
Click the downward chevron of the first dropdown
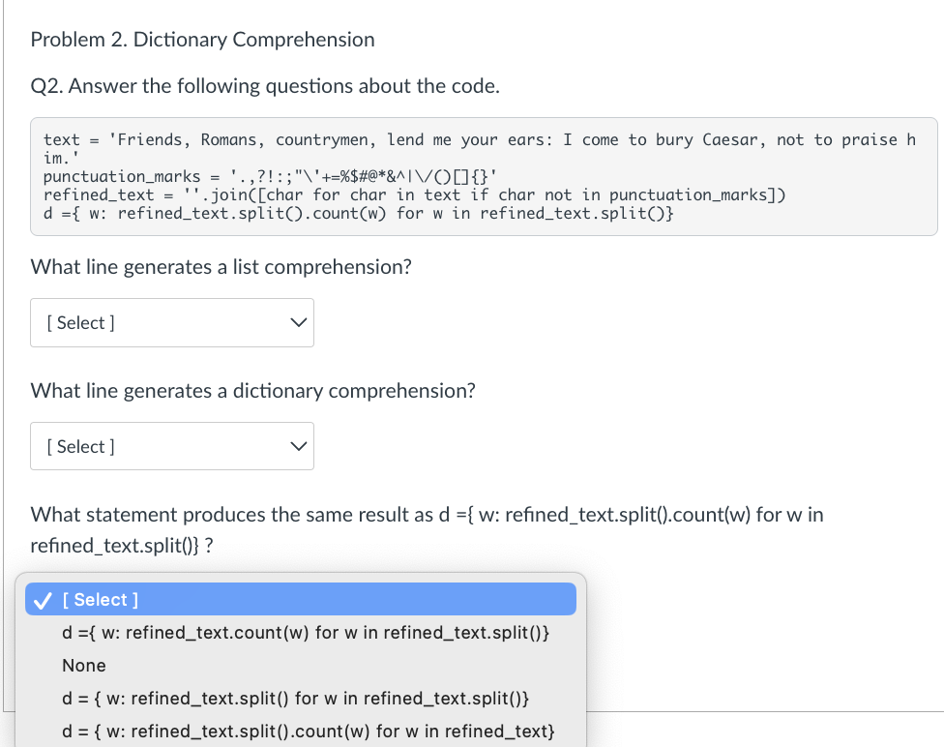(x=298, y=322)
